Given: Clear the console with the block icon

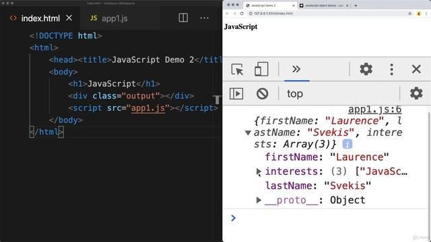Looking at the screenshot, I should (262, 93).
